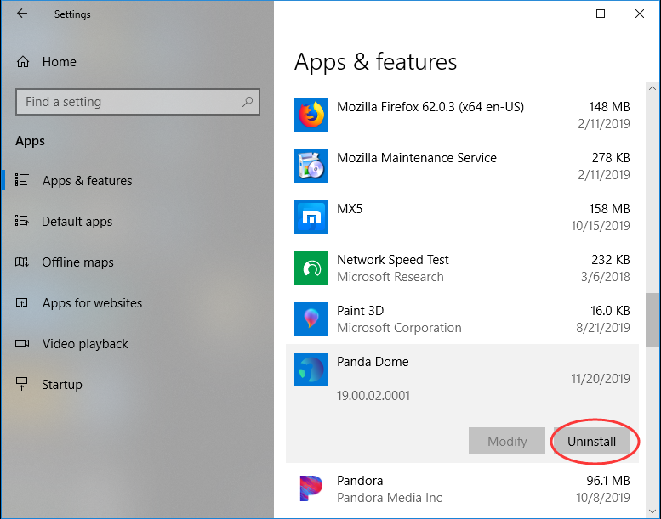Click the Default apps sidebar icon
661x519 pixels.
click(22, 221)
